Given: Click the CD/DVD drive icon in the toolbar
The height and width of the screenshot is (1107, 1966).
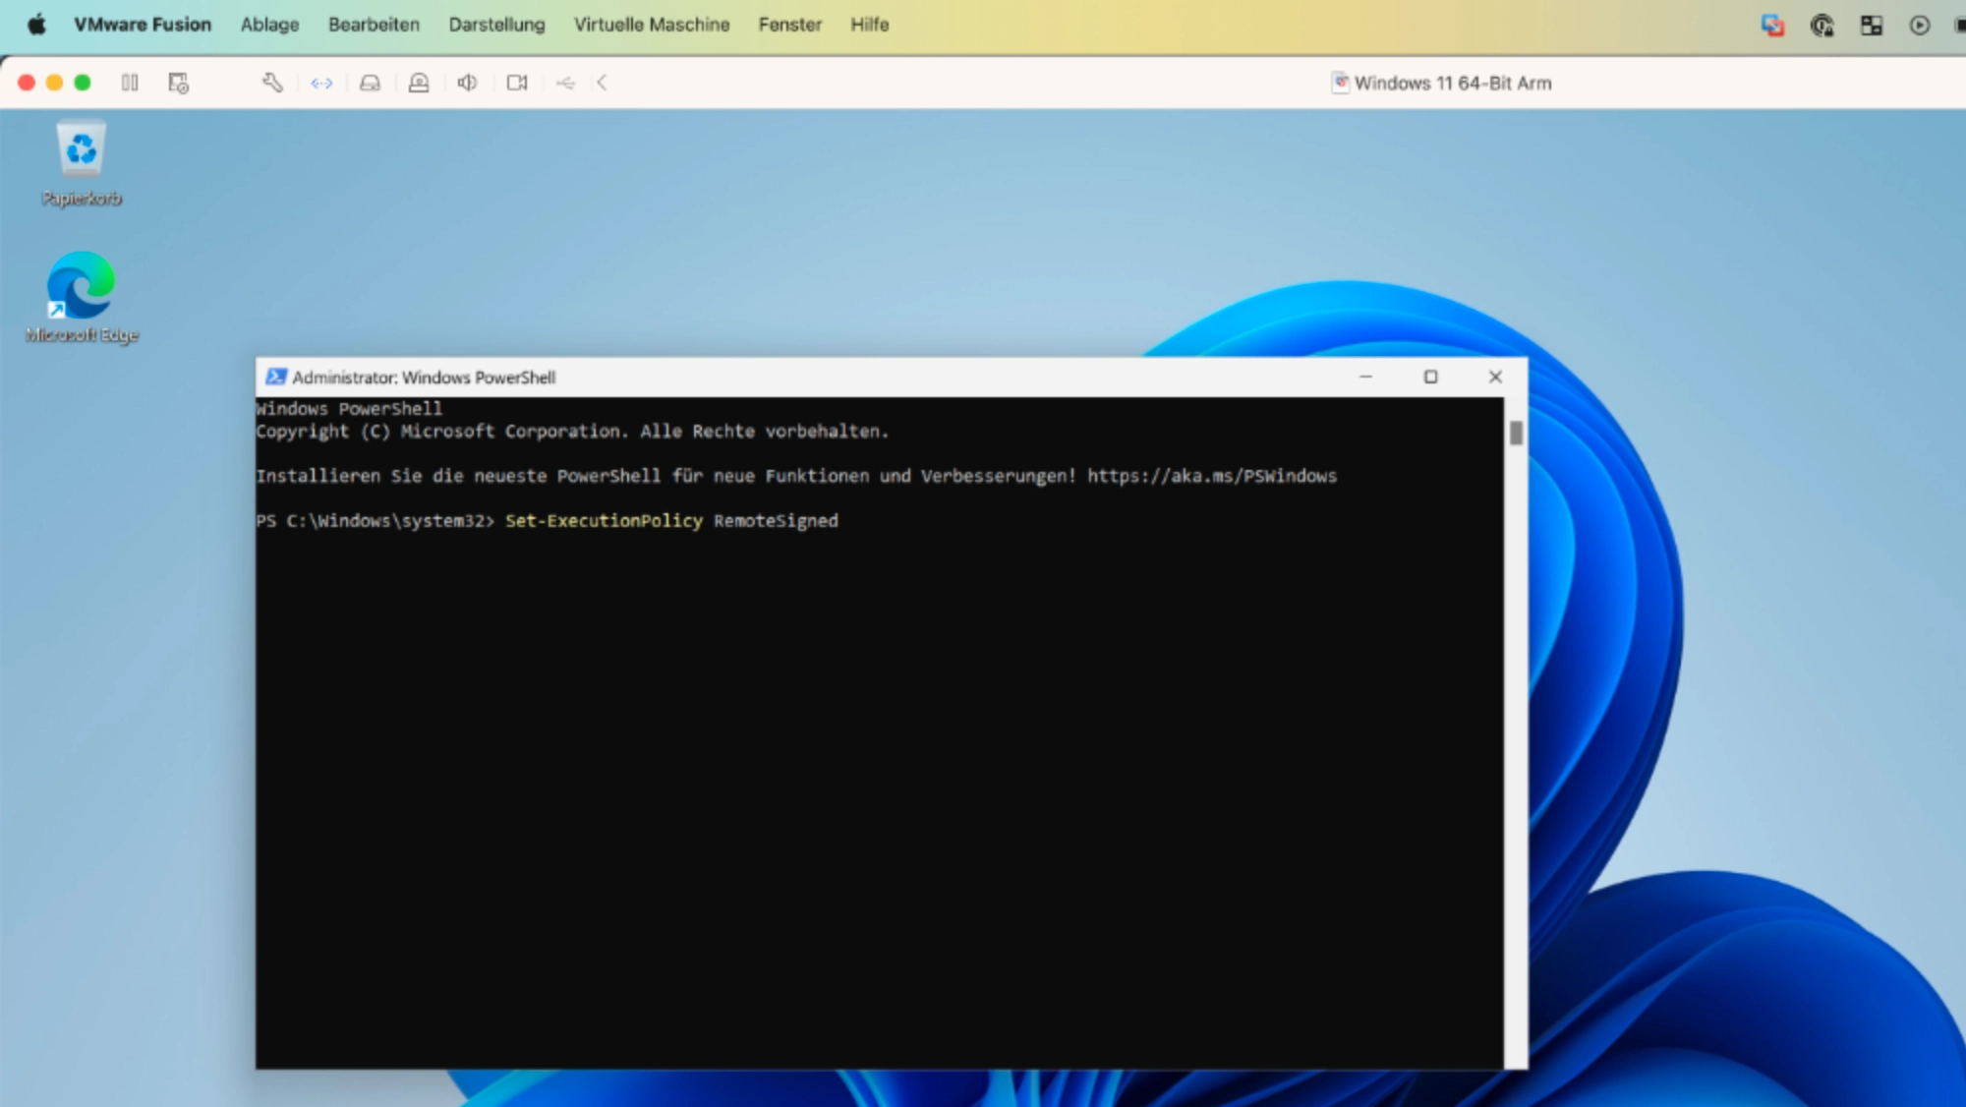Looking at the screenshot, I should point(419,84).
